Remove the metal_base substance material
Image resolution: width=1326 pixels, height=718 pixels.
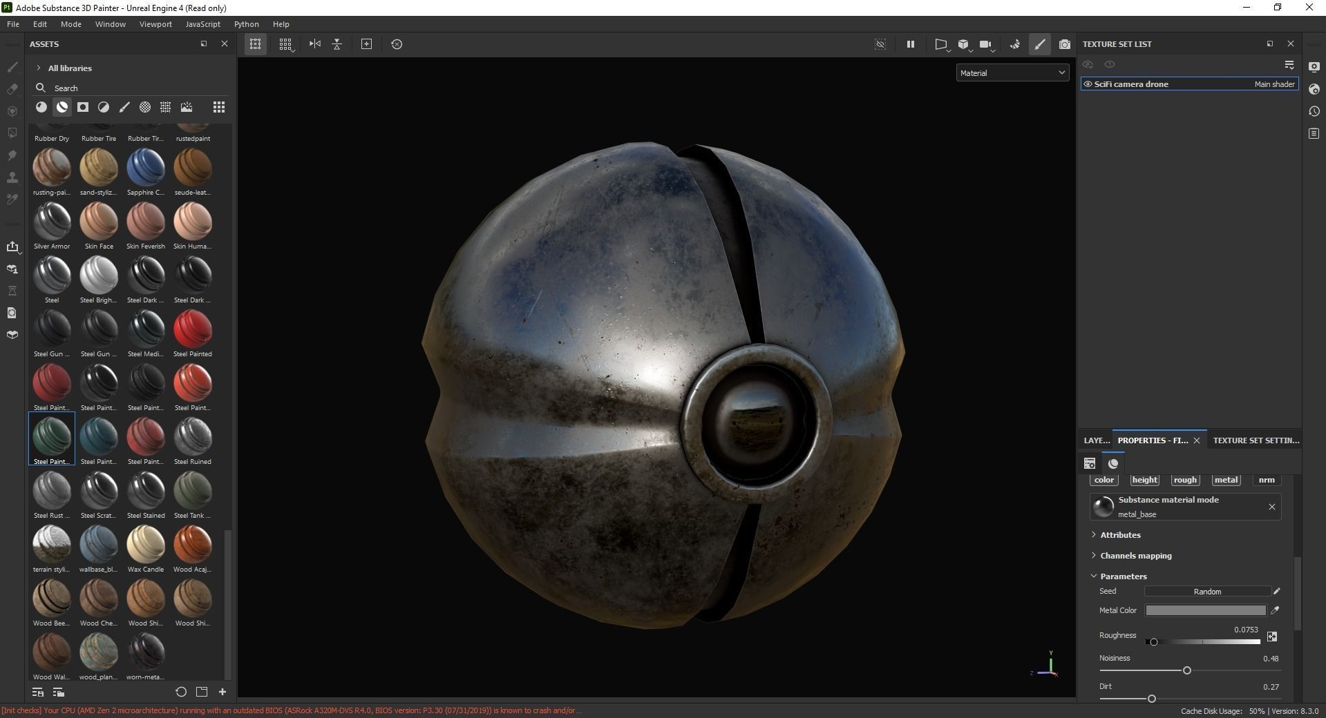pos(1272,507)
